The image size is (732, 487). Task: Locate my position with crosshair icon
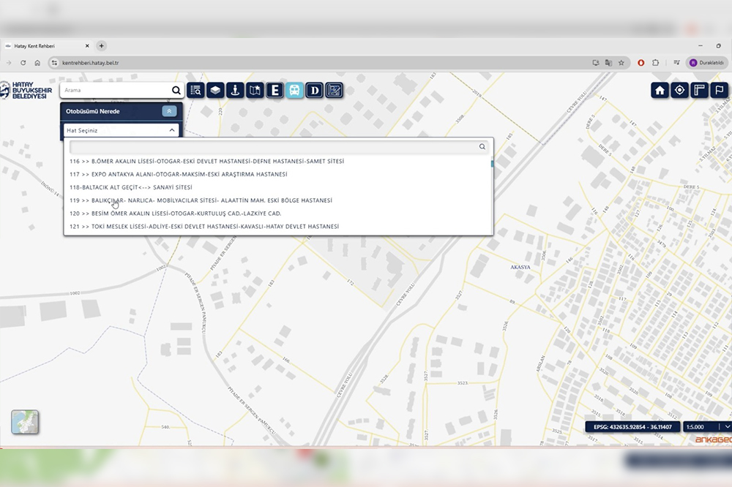click(680, 91)
